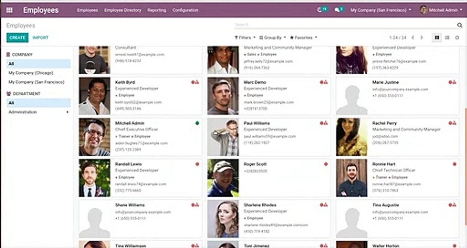
Task: Select All under Department filter
Action: pos(38,103)
